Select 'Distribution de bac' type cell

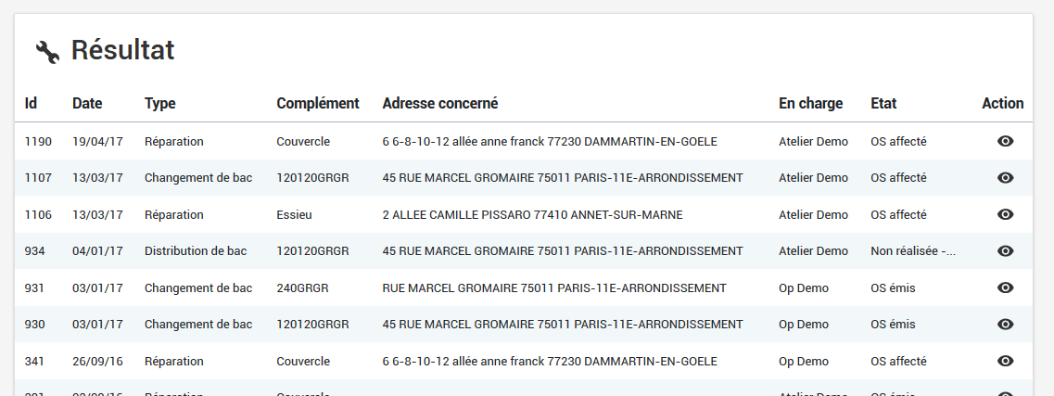[195, 251]
